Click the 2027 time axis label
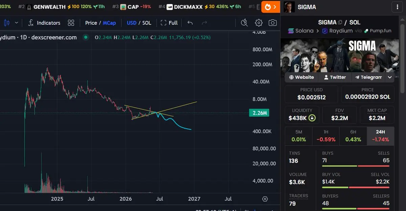This screenshot has width=406, height=211. click(x=195, y=199)
